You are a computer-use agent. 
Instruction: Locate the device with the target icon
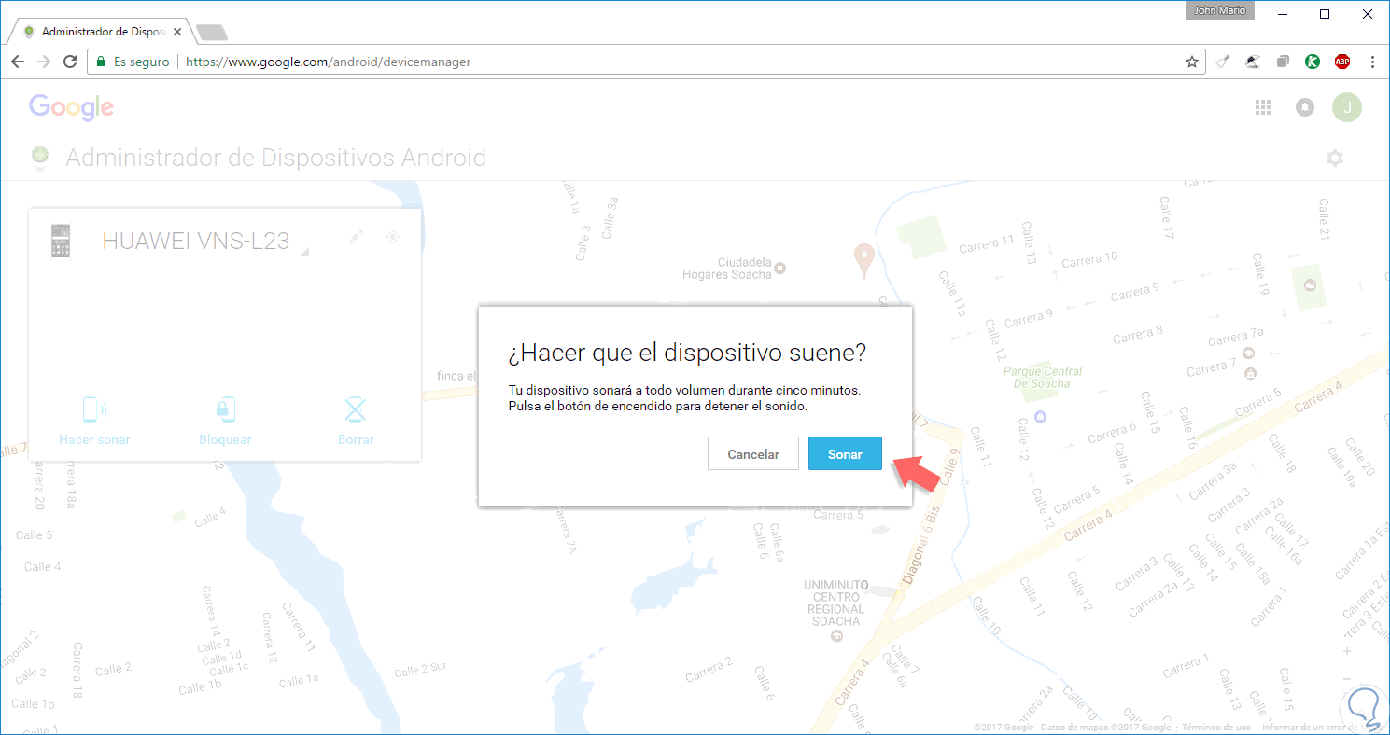point(393,237)
